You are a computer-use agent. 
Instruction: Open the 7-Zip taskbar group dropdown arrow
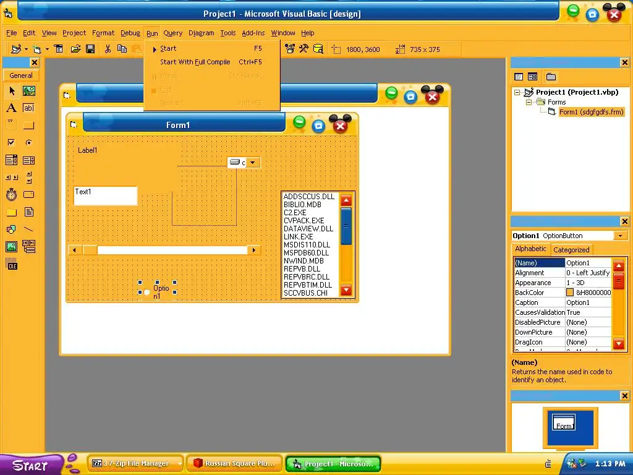(x=180, y=464)
